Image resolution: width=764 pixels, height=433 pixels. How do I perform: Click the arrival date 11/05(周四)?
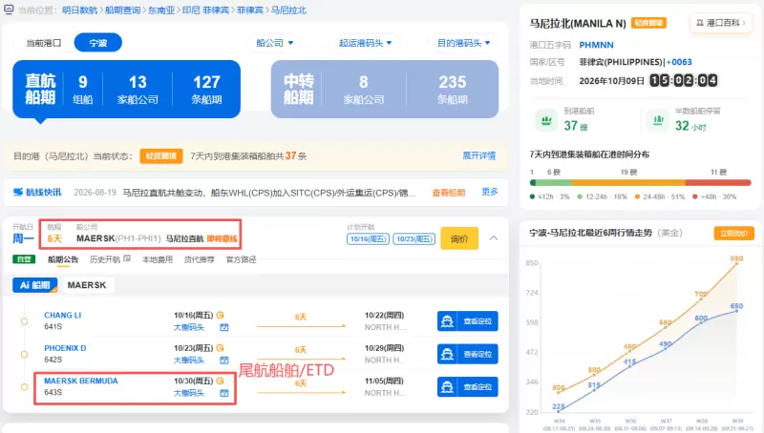(x=384, y=381)
